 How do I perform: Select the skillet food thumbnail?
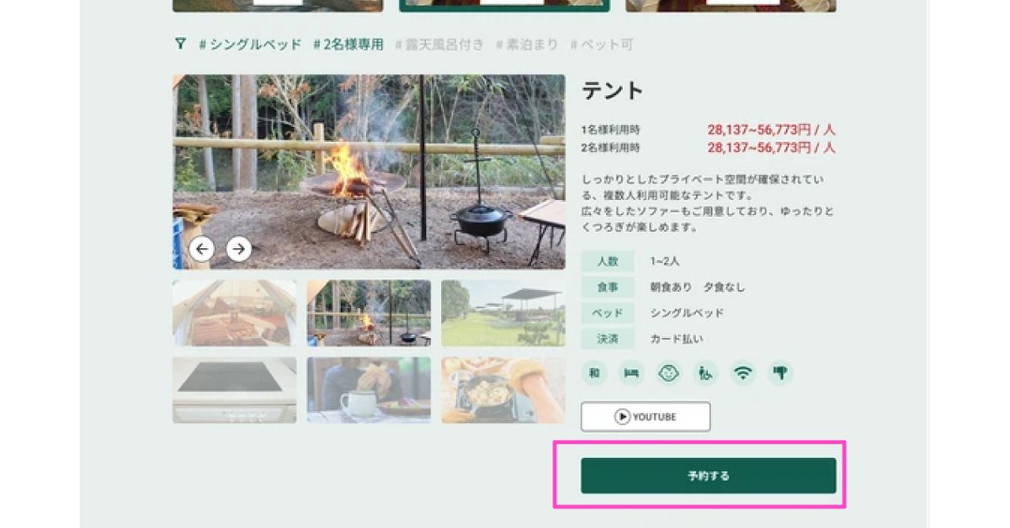(x=503, y=390)
